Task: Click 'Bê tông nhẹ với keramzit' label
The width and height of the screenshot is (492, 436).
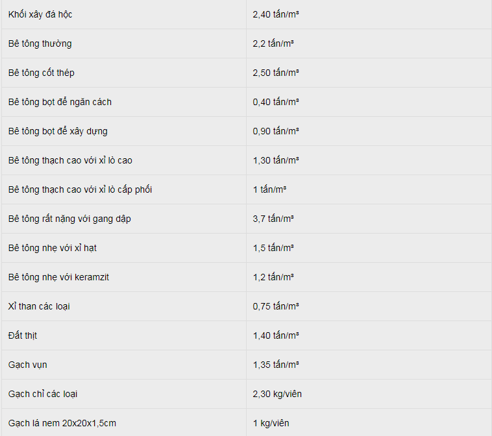Action: 58,277
